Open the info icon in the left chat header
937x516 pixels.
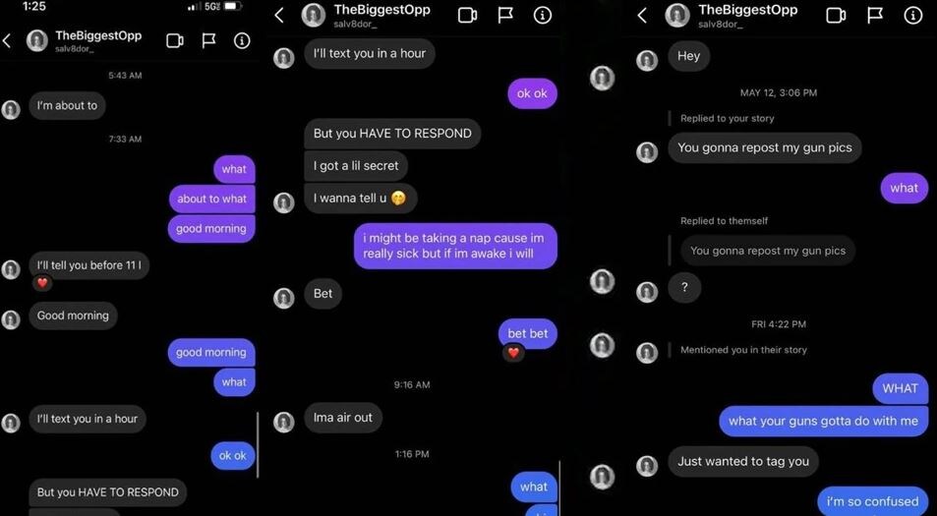click(x=242, y=40)
